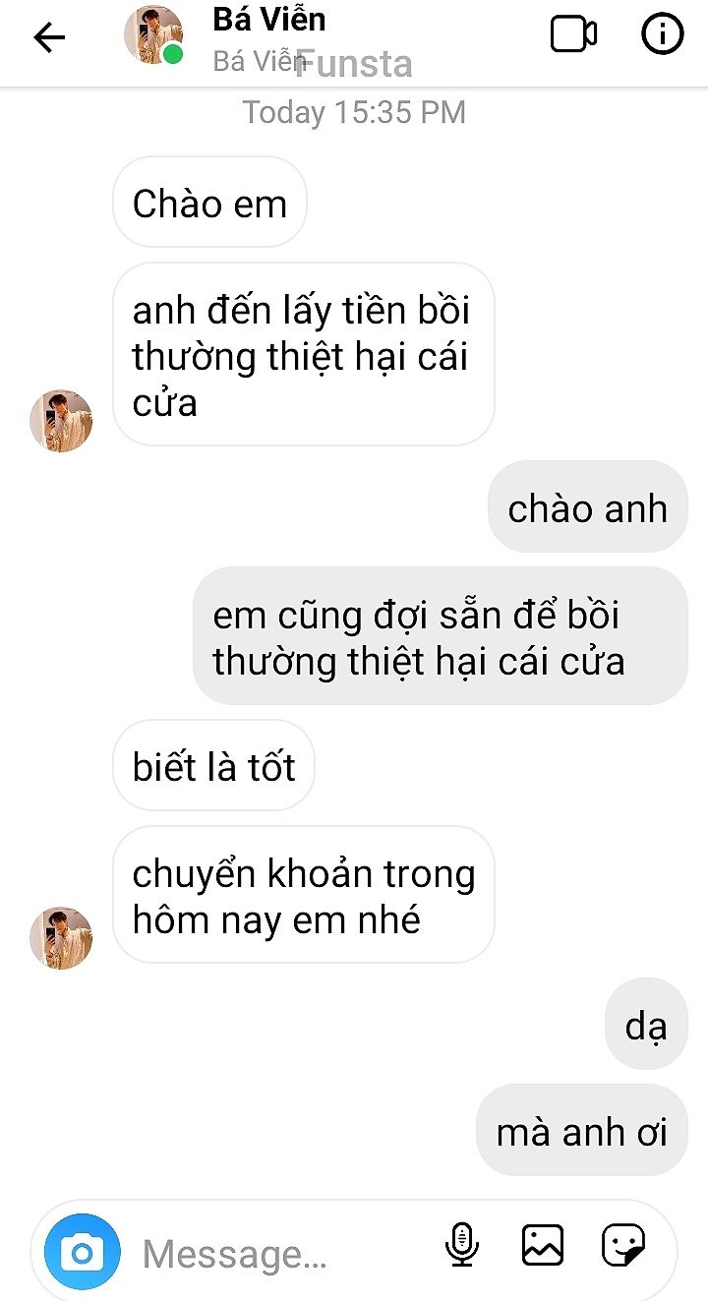The image size is (708, 1301).
Task: Tap the "mà anh ơi" message bubble
Action: tap(582, 1131)
